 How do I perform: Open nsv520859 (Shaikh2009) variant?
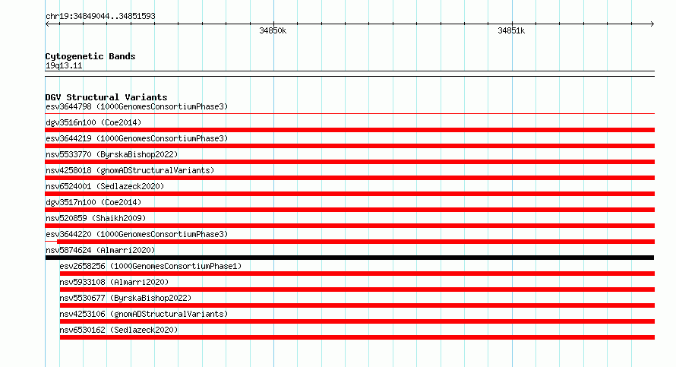[x=96, y=218]
